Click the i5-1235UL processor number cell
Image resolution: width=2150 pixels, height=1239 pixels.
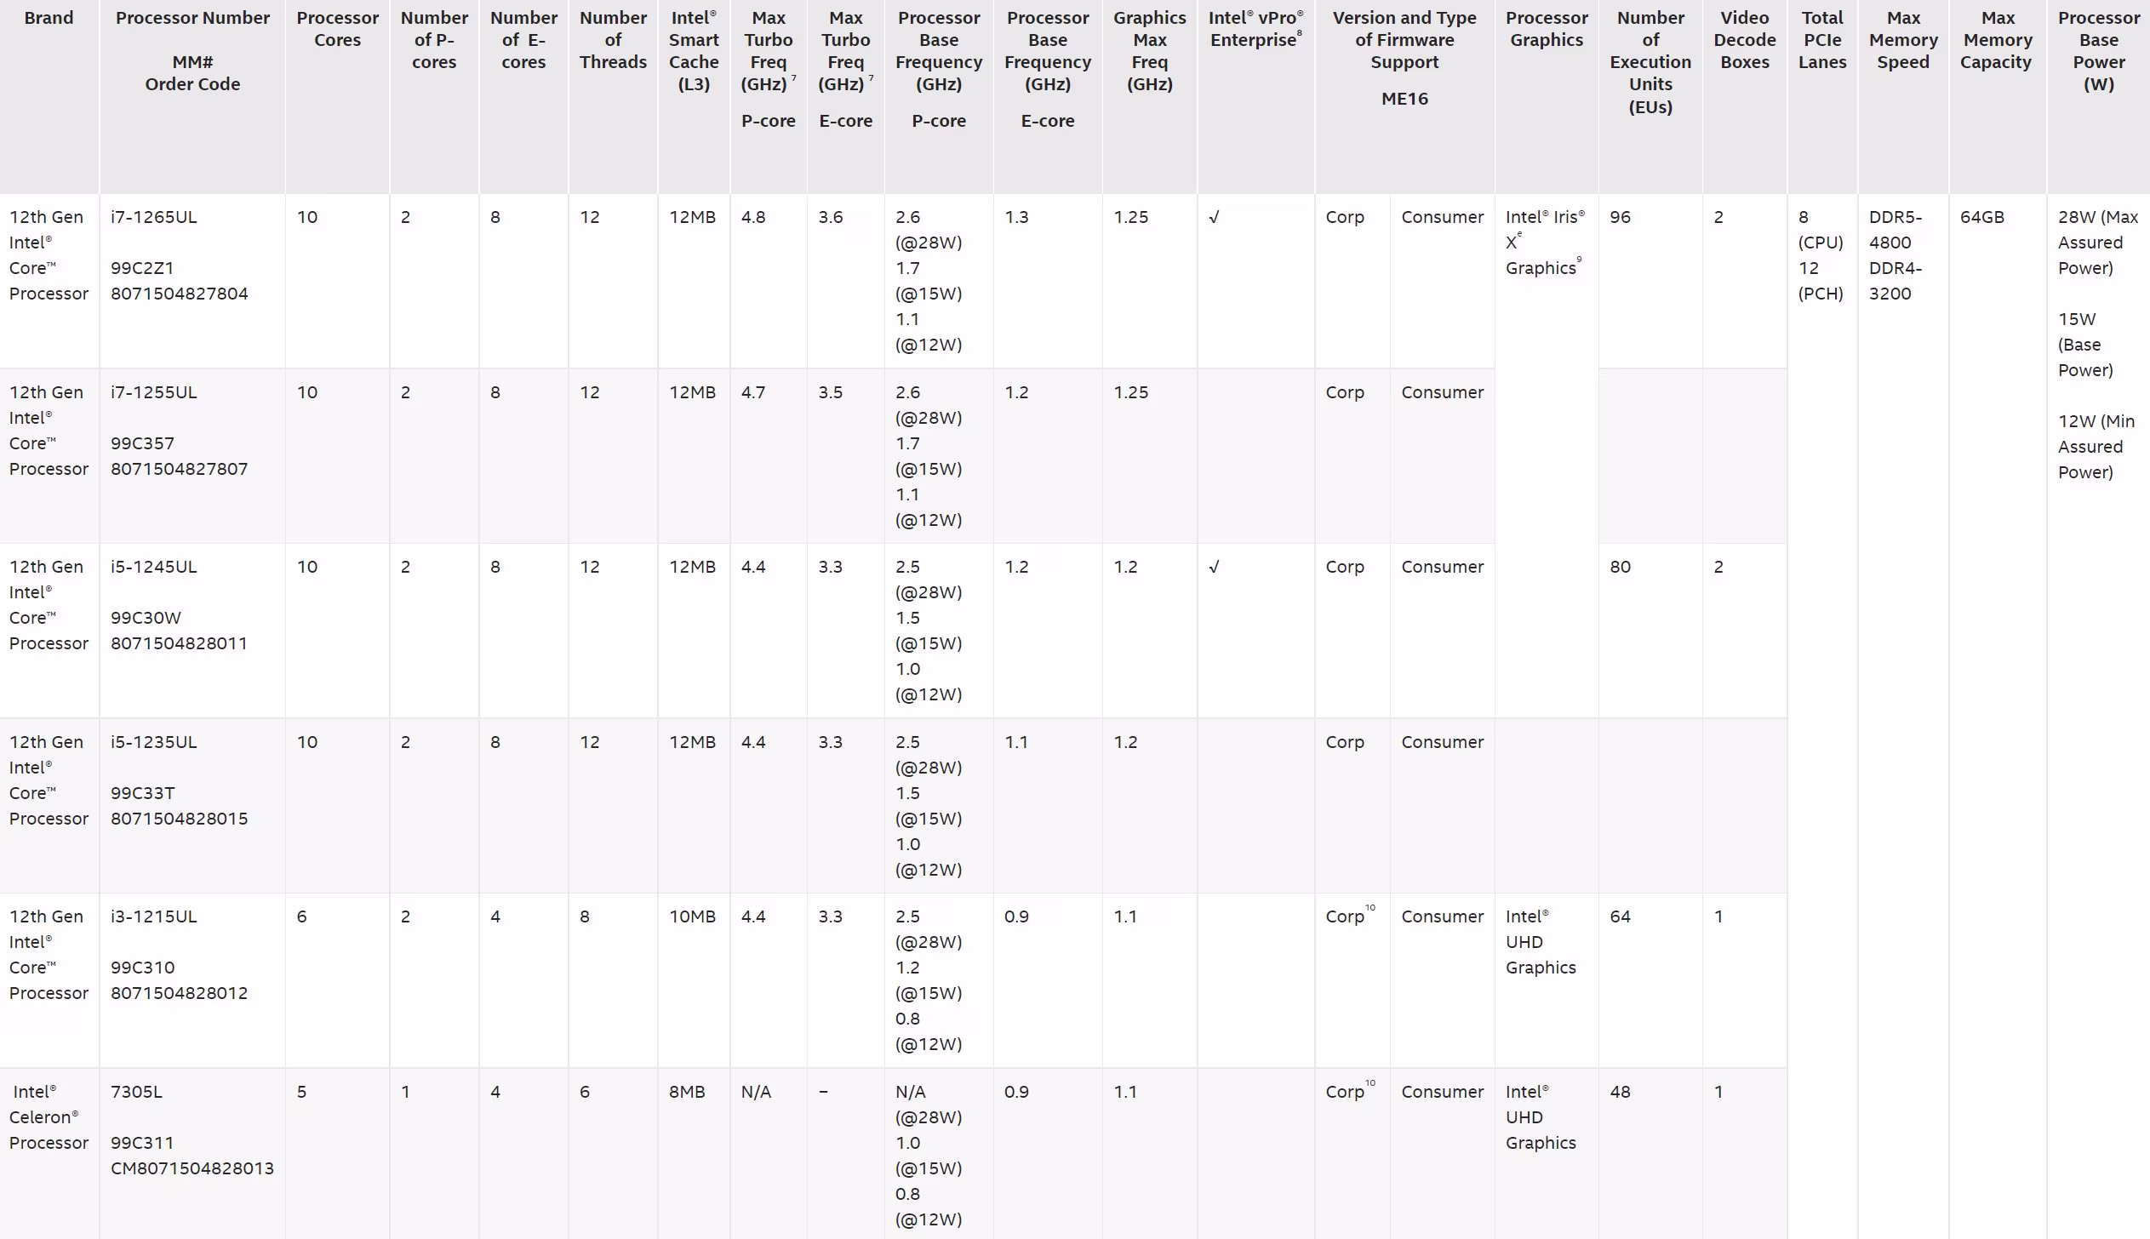(x=192, y=805)
